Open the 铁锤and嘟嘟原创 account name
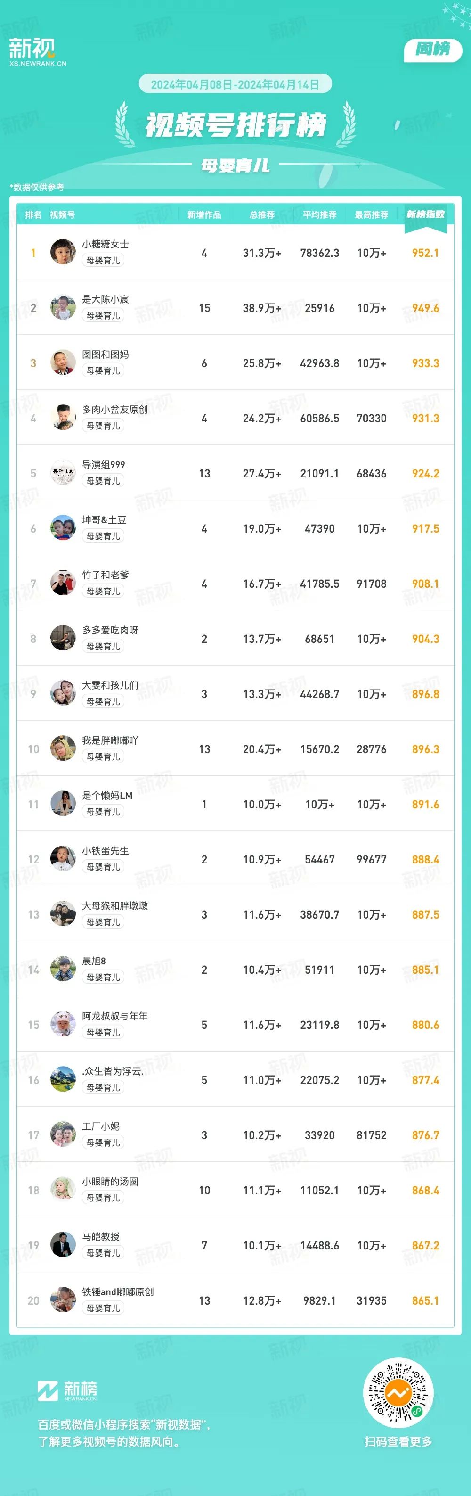471x1496 pixels. (118, 1292)
